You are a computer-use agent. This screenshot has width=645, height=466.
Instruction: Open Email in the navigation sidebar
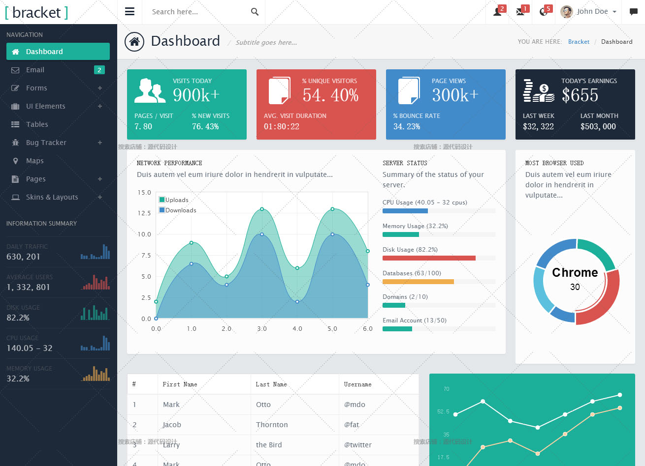(35, 70)
